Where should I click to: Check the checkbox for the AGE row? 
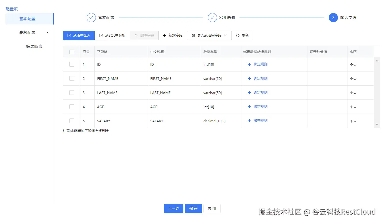[x=72, y=107]
